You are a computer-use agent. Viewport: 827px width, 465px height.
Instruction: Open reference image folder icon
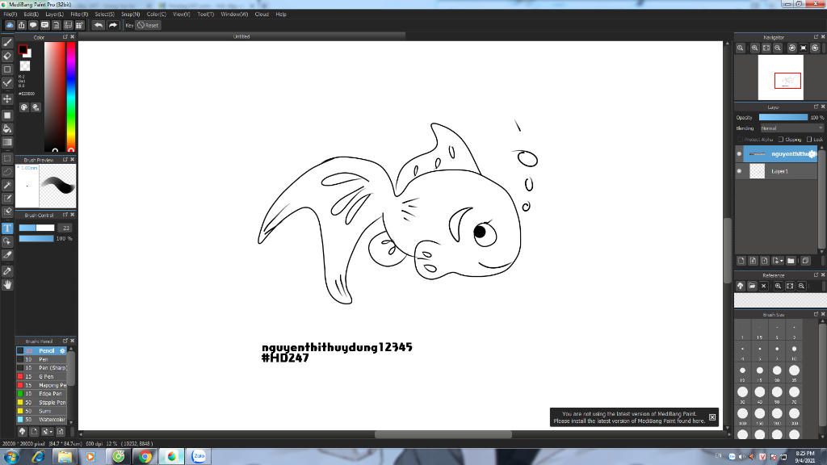tap(752, 286)
